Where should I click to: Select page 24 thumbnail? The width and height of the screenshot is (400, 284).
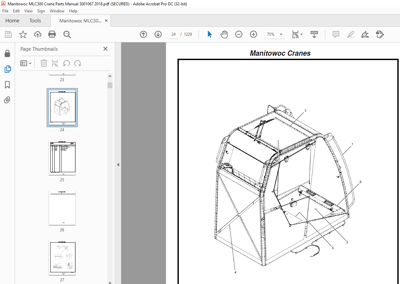62,107
